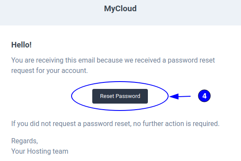
Task: Click the 'no further action is required' sentence
Action: (x=176, y=123)
